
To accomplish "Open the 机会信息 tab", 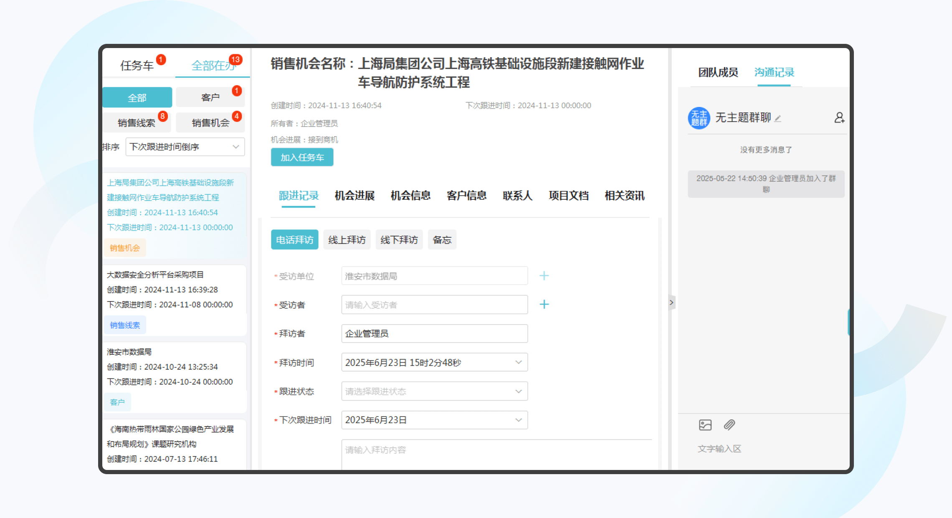I will 410,196.
